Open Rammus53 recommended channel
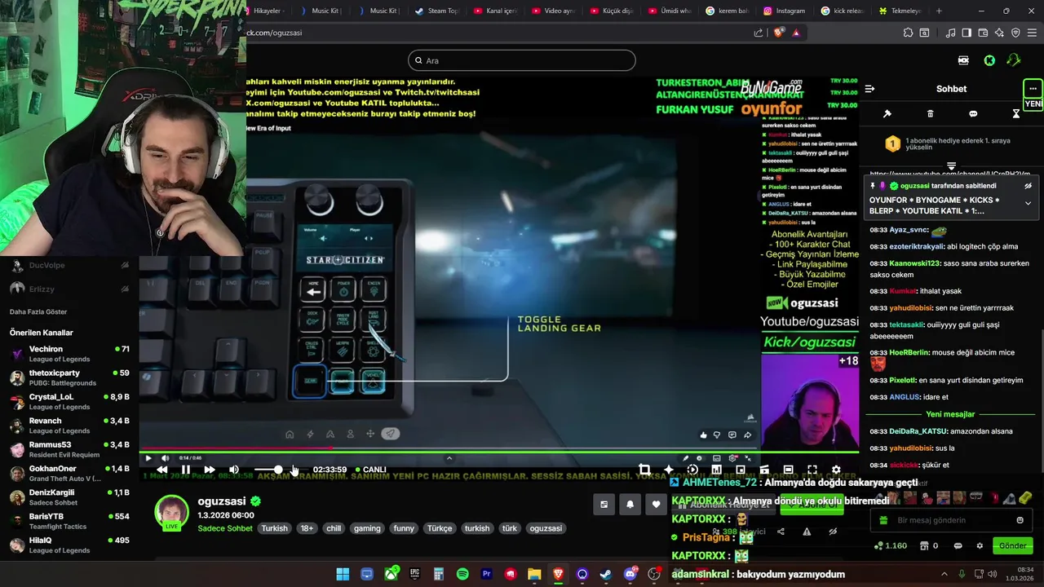Image resolution: width=1044 pixels, height=587 pixels. [x=69, y=449]
